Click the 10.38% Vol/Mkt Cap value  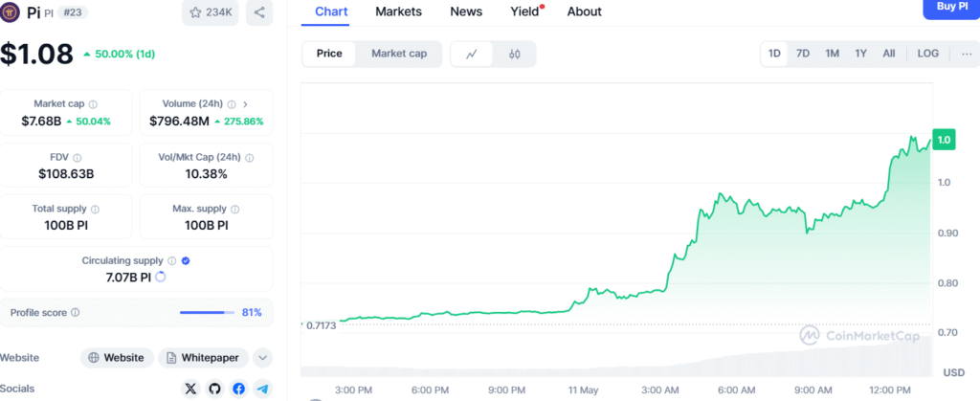click(x=207, y=174)
